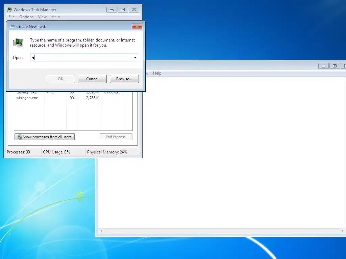Click the 2,788 K memory value
Image resolution: width=346 pixels, height=259 pixels.
click(x=92, y=98)
